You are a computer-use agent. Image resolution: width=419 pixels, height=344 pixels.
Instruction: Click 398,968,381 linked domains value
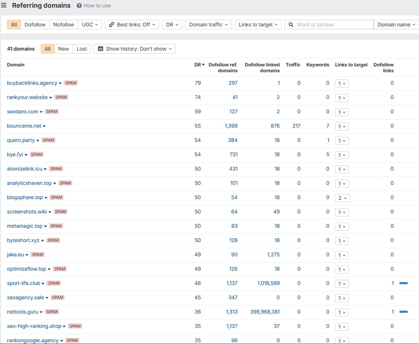pyautogui.click(x=265, y=312)
